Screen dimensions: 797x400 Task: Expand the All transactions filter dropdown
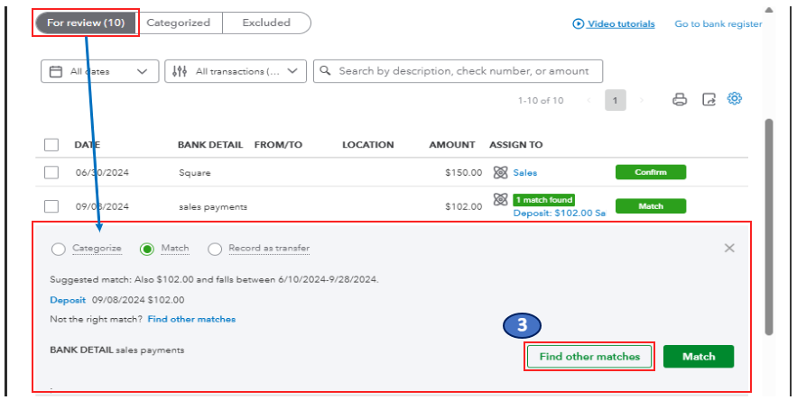[x=236, y=71]
